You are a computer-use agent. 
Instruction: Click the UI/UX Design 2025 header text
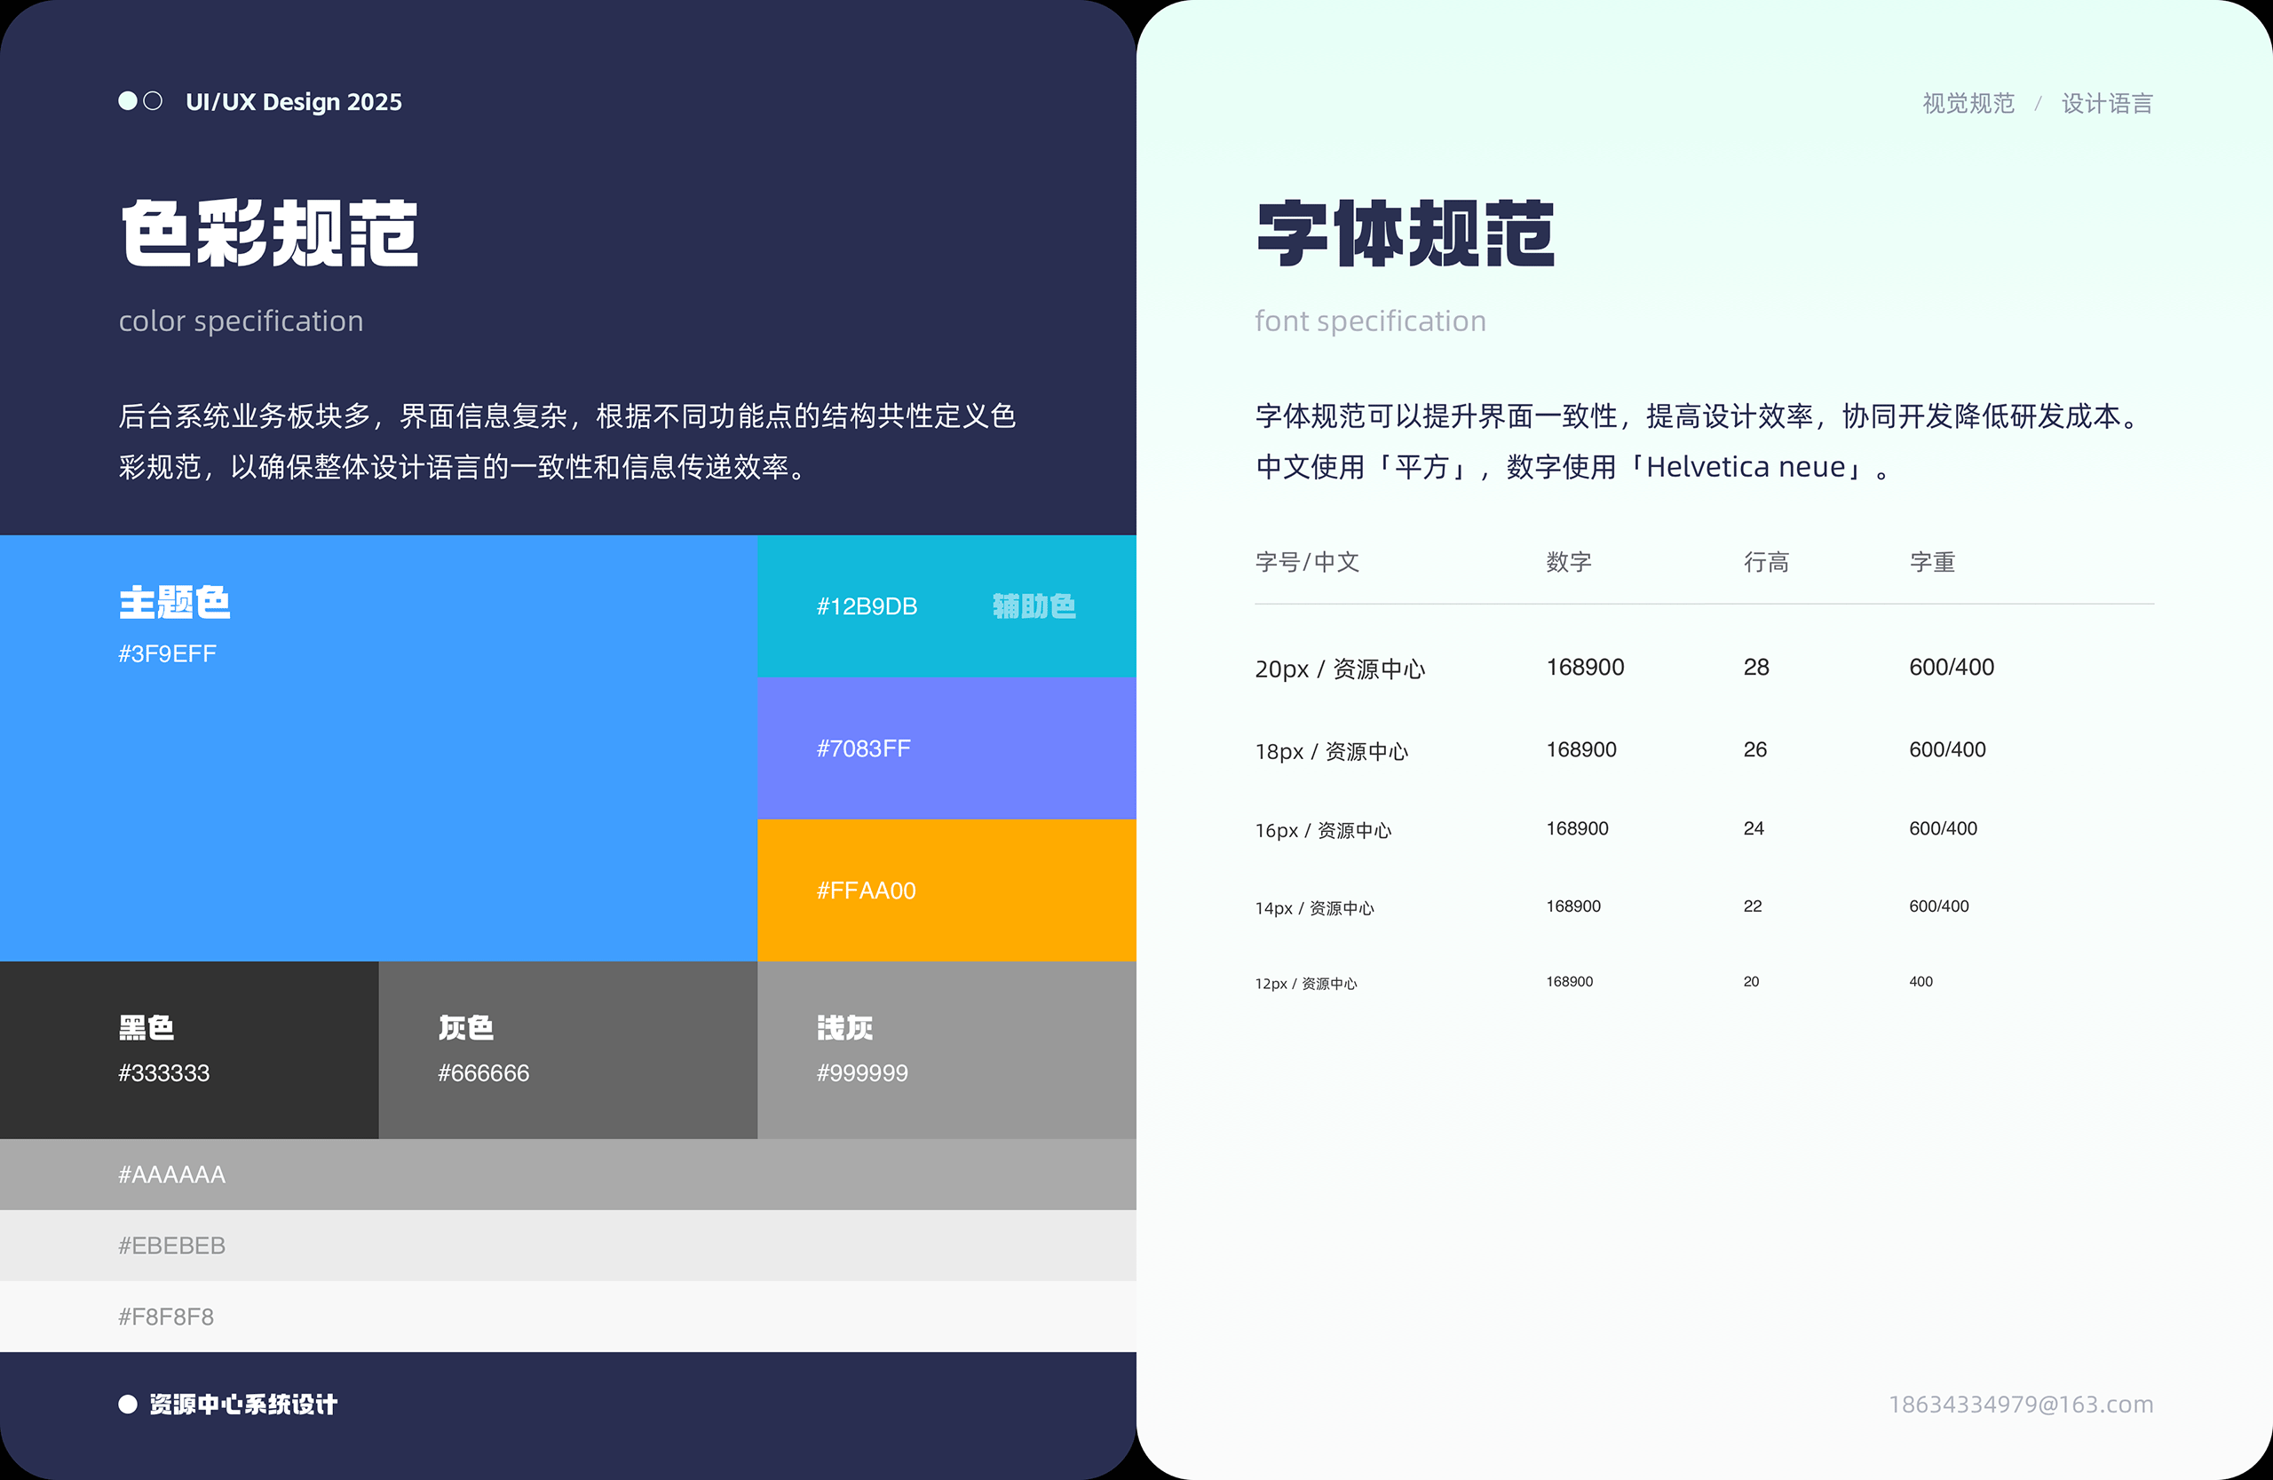click(293, 102)
